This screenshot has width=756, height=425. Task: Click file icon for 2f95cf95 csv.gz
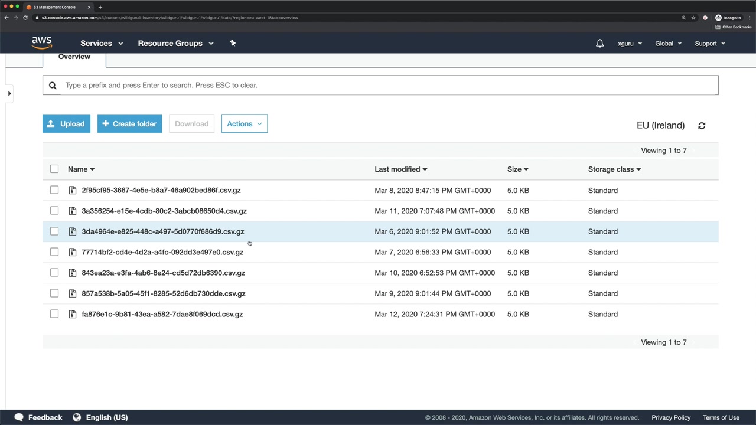point(73,190)
